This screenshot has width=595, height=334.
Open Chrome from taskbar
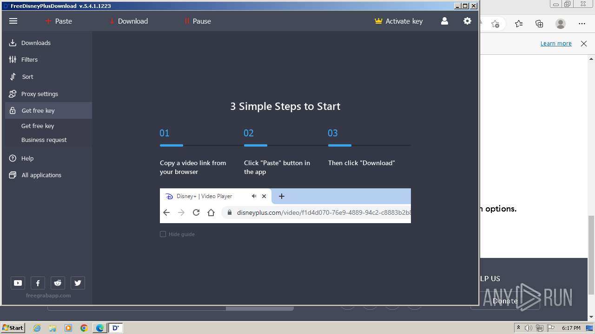84,328
